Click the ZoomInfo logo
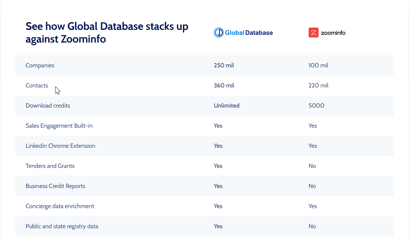 point(327,33)
